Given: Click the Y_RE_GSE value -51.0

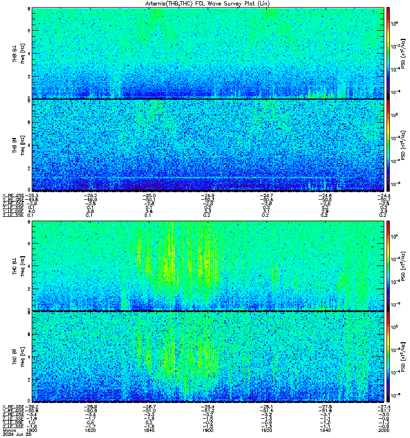Looking at the screenshot, I should click(149, 411).
